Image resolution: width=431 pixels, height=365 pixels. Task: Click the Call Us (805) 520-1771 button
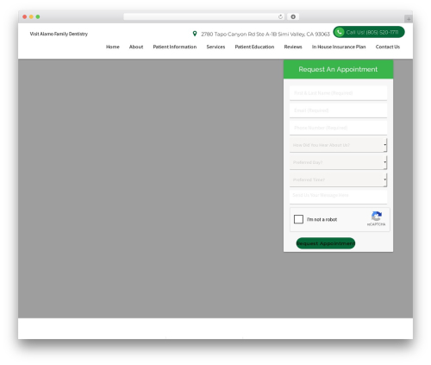click(x=369, y=32)
